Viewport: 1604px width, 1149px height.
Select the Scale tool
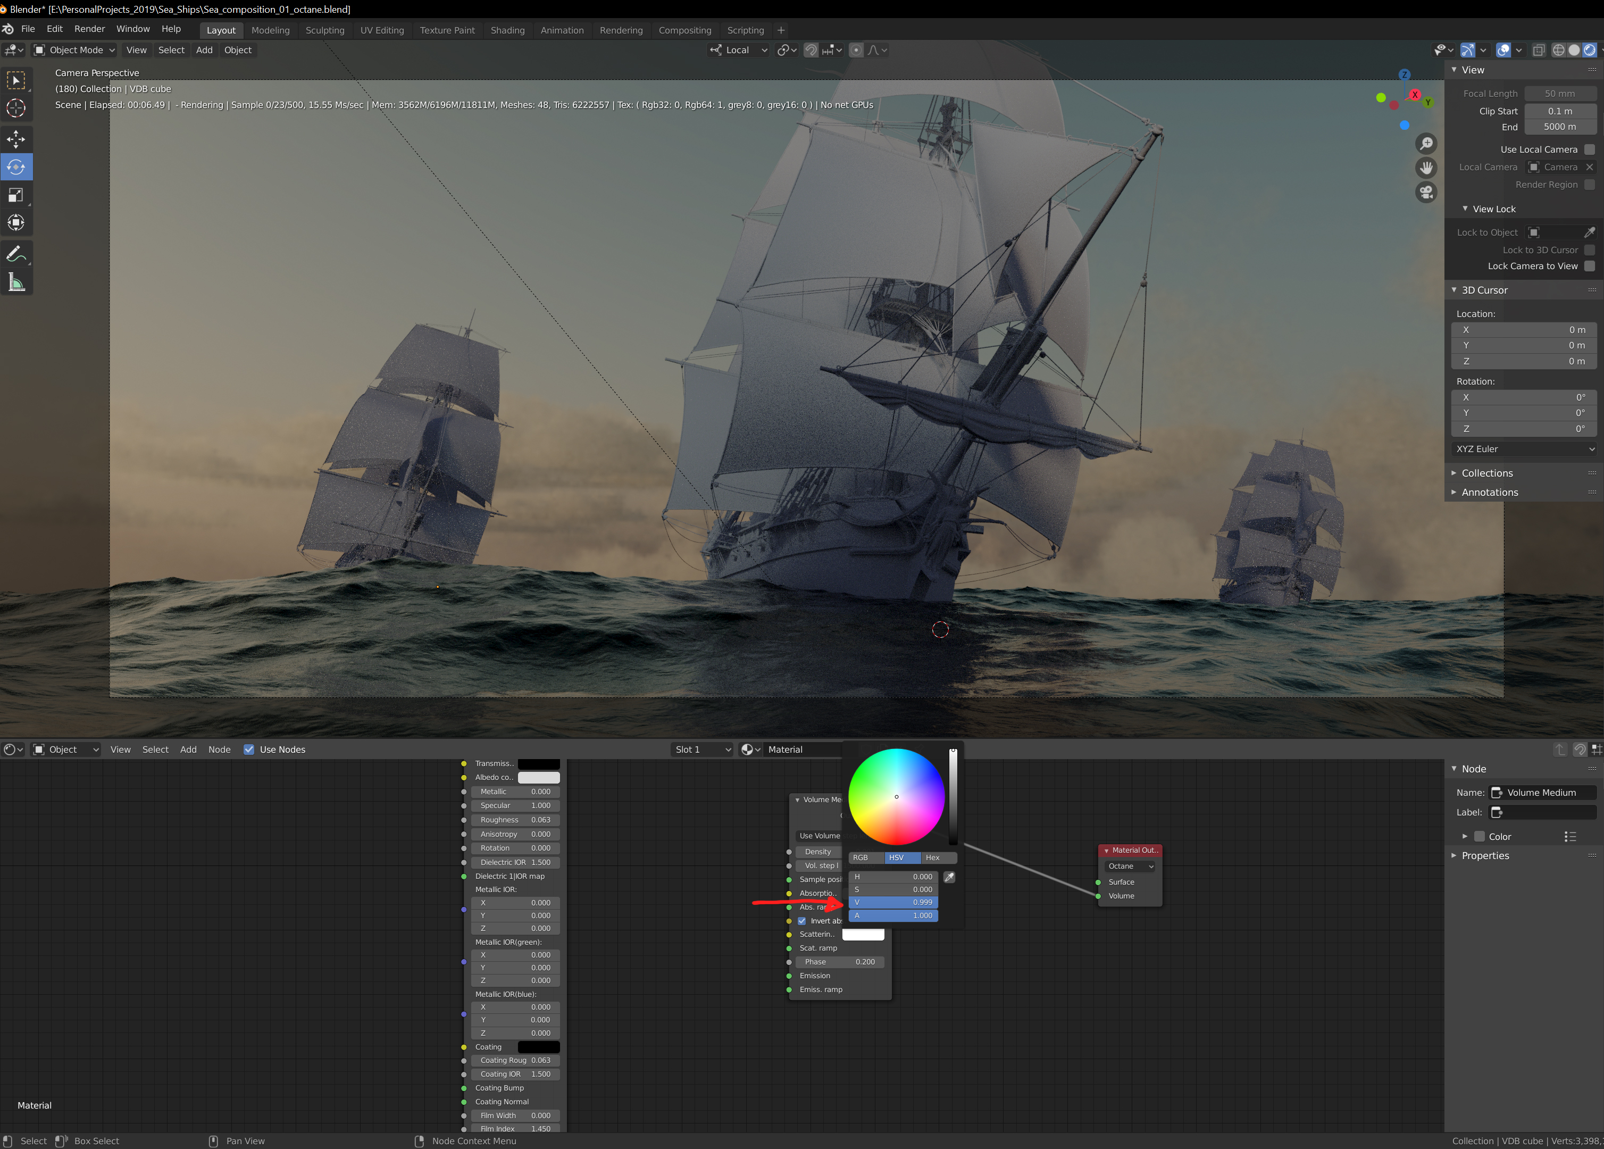pyautogui.click(x=15, y=195)
